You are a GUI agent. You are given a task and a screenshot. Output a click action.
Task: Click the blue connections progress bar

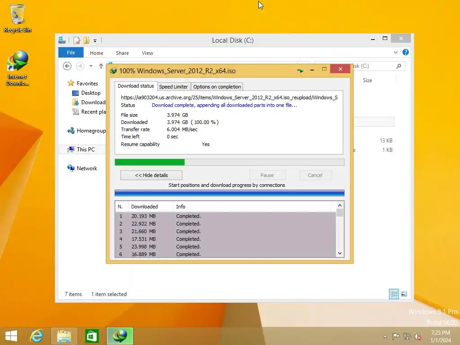230,193
